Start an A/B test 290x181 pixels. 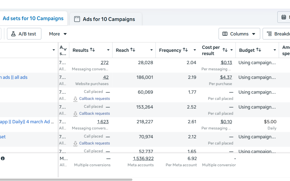(24, 34)
